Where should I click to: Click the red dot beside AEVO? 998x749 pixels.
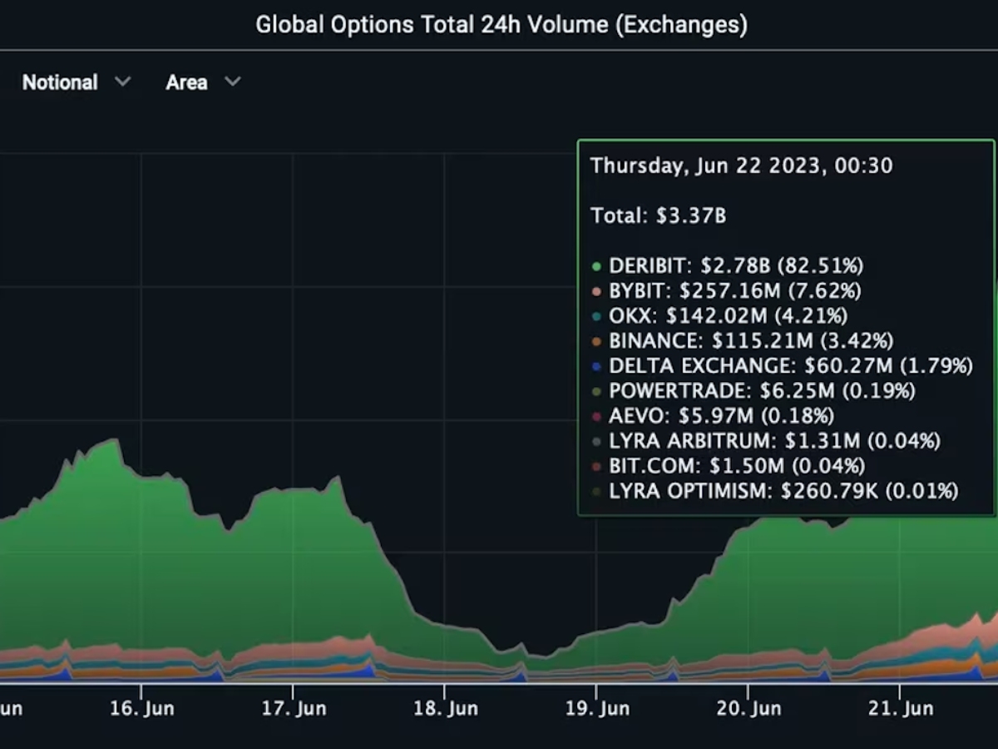click(x=596, y=416)
